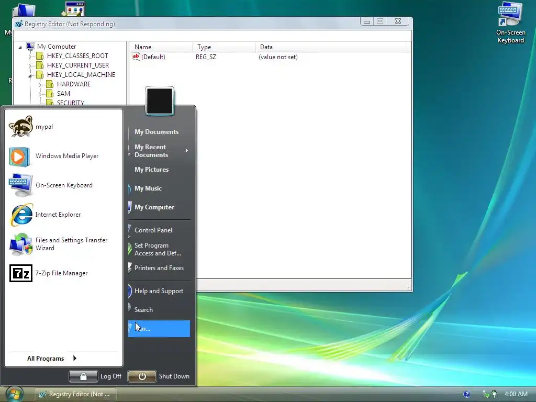Click the user account picture tile
This screenshot has height=402, width=536.
click(x=160, y=101)
